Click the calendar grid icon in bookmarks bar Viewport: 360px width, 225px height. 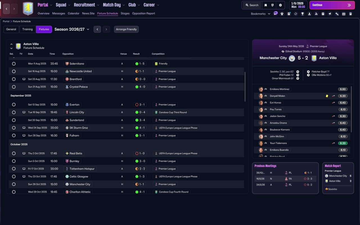[344, 14]
